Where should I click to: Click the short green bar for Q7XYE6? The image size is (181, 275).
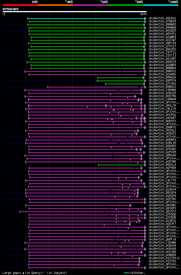(x=125, y=84)
